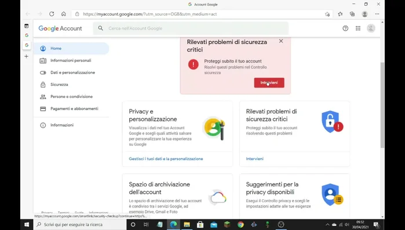405x230 pixels.
Task: Click the browser home icon
Action: [64, 14]
